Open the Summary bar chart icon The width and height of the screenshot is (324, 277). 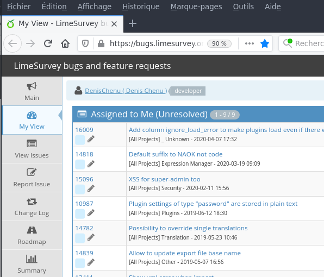click(x=32, y=259)
